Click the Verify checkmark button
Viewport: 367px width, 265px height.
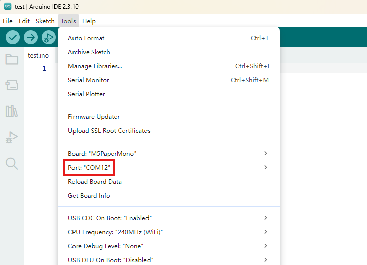coord(13,37)
